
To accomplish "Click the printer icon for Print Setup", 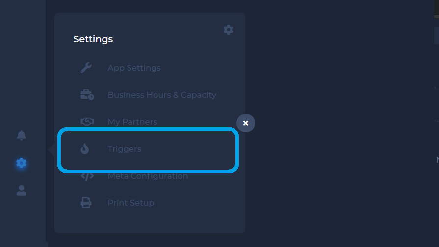I will pyautogui.click(x=86, y=203).
